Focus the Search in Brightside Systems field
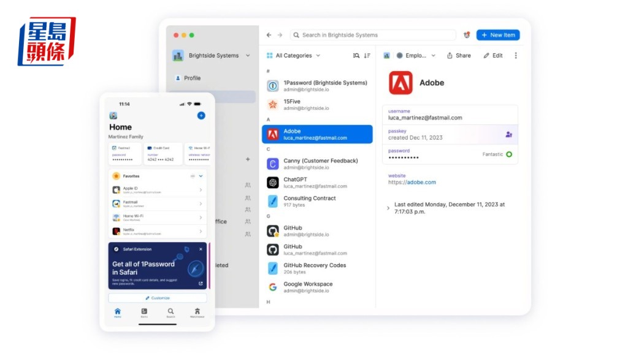 [373, 35]
